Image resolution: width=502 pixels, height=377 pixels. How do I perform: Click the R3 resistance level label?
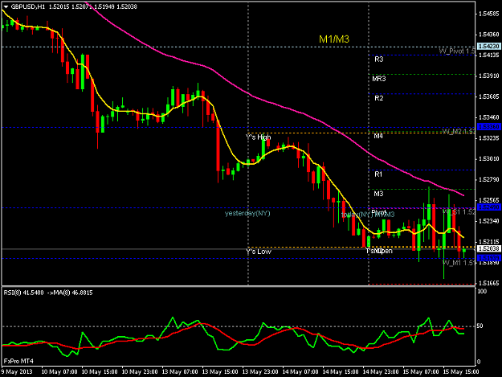tap(379, 59)
